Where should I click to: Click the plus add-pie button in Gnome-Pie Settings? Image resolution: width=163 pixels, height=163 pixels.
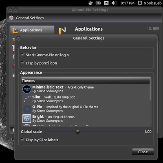[13, 130]
